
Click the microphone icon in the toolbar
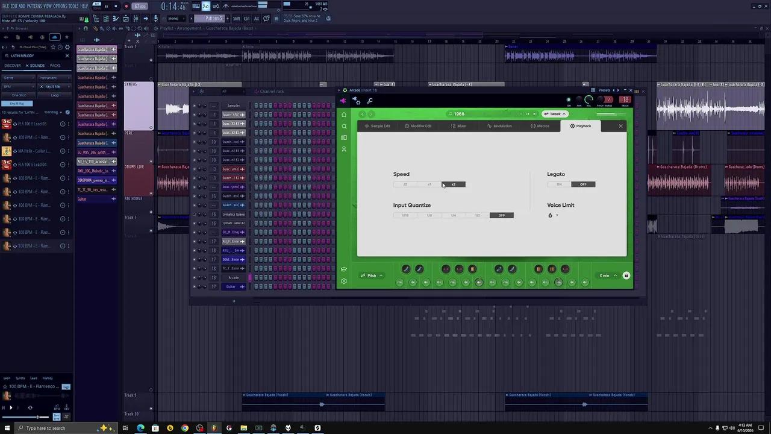click(x=155, y=19)
